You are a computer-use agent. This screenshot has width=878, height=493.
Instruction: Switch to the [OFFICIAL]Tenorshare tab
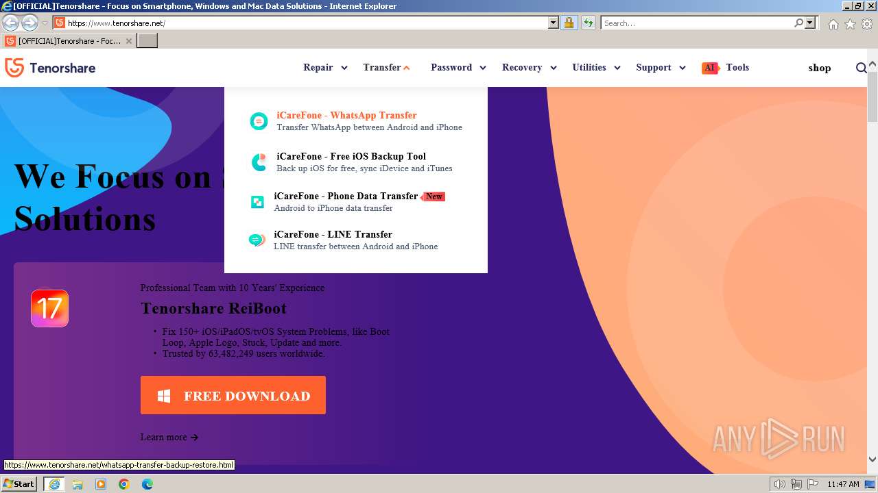pyautogui.click(x=69, y=41)
